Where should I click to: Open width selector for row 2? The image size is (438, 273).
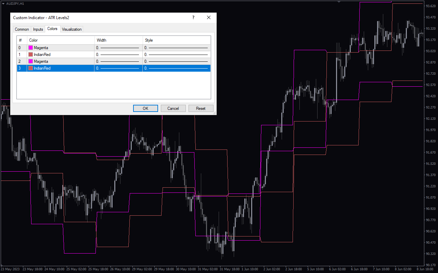tap(118, 61)
